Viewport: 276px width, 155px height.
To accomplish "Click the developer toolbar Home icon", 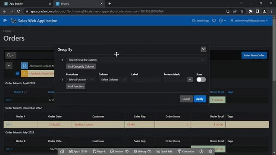I will click(x=62, y=151).
